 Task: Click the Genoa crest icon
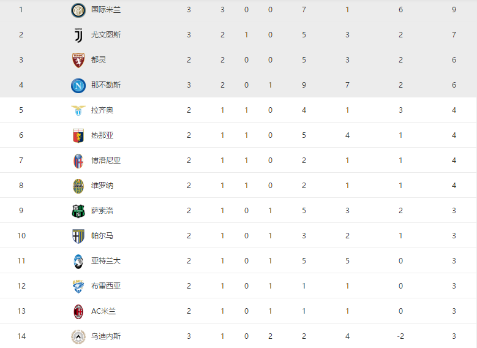78,136
